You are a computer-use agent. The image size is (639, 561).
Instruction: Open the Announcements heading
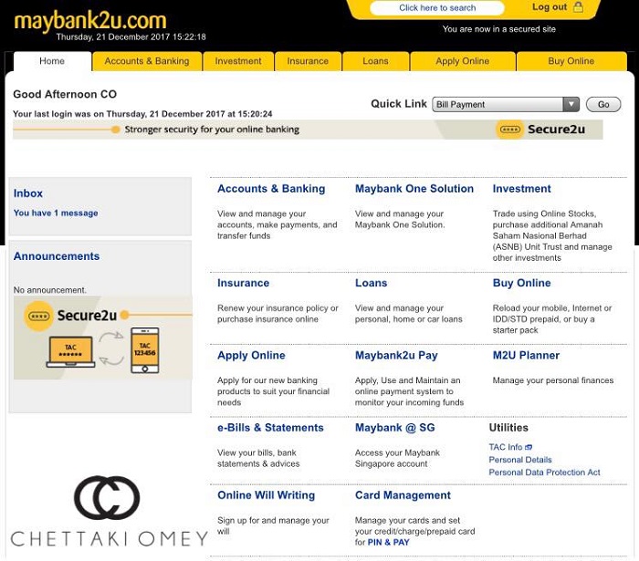coord(57,256)
